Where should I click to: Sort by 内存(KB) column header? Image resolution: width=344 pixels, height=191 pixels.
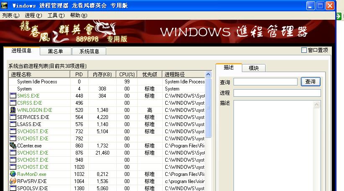[x=102, y=75]
